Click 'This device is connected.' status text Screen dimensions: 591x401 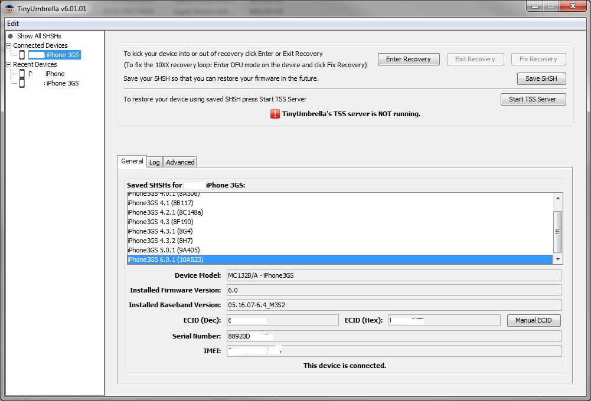click(x=344, y=366)
